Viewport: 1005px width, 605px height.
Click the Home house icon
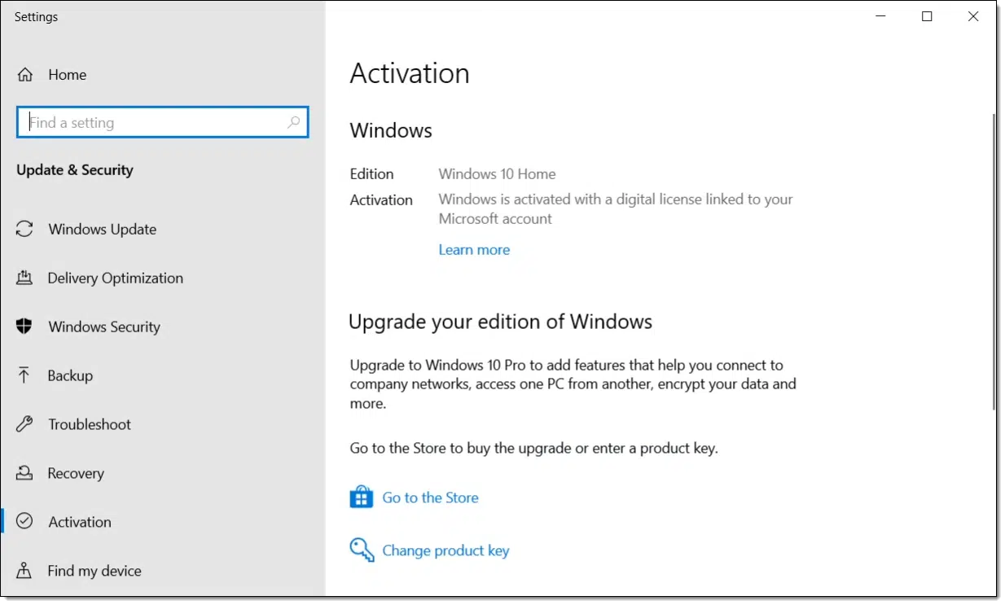click(25, 75)
